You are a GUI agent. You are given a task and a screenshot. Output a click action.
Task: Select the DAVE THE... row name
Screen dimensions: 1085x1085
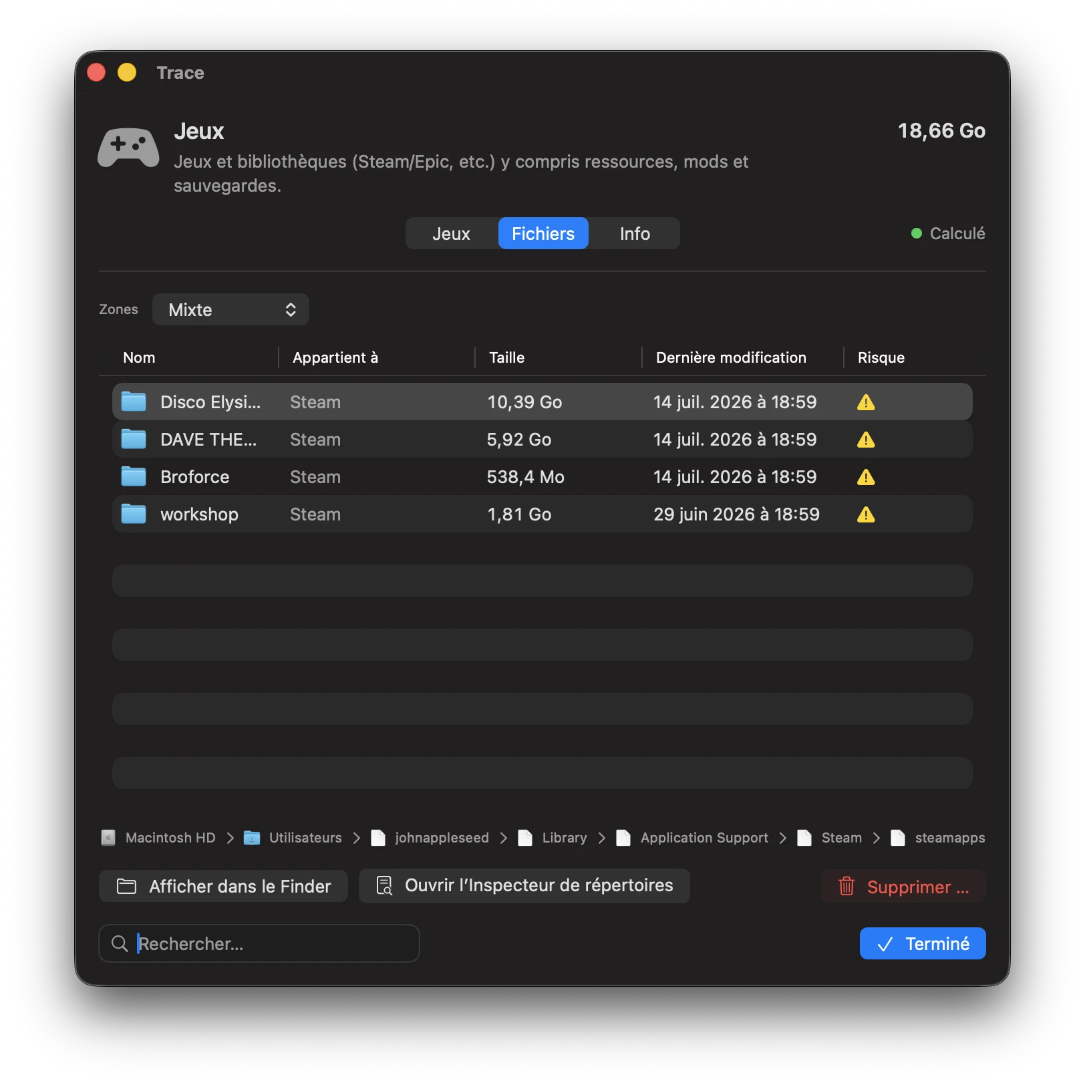[208, 440]
